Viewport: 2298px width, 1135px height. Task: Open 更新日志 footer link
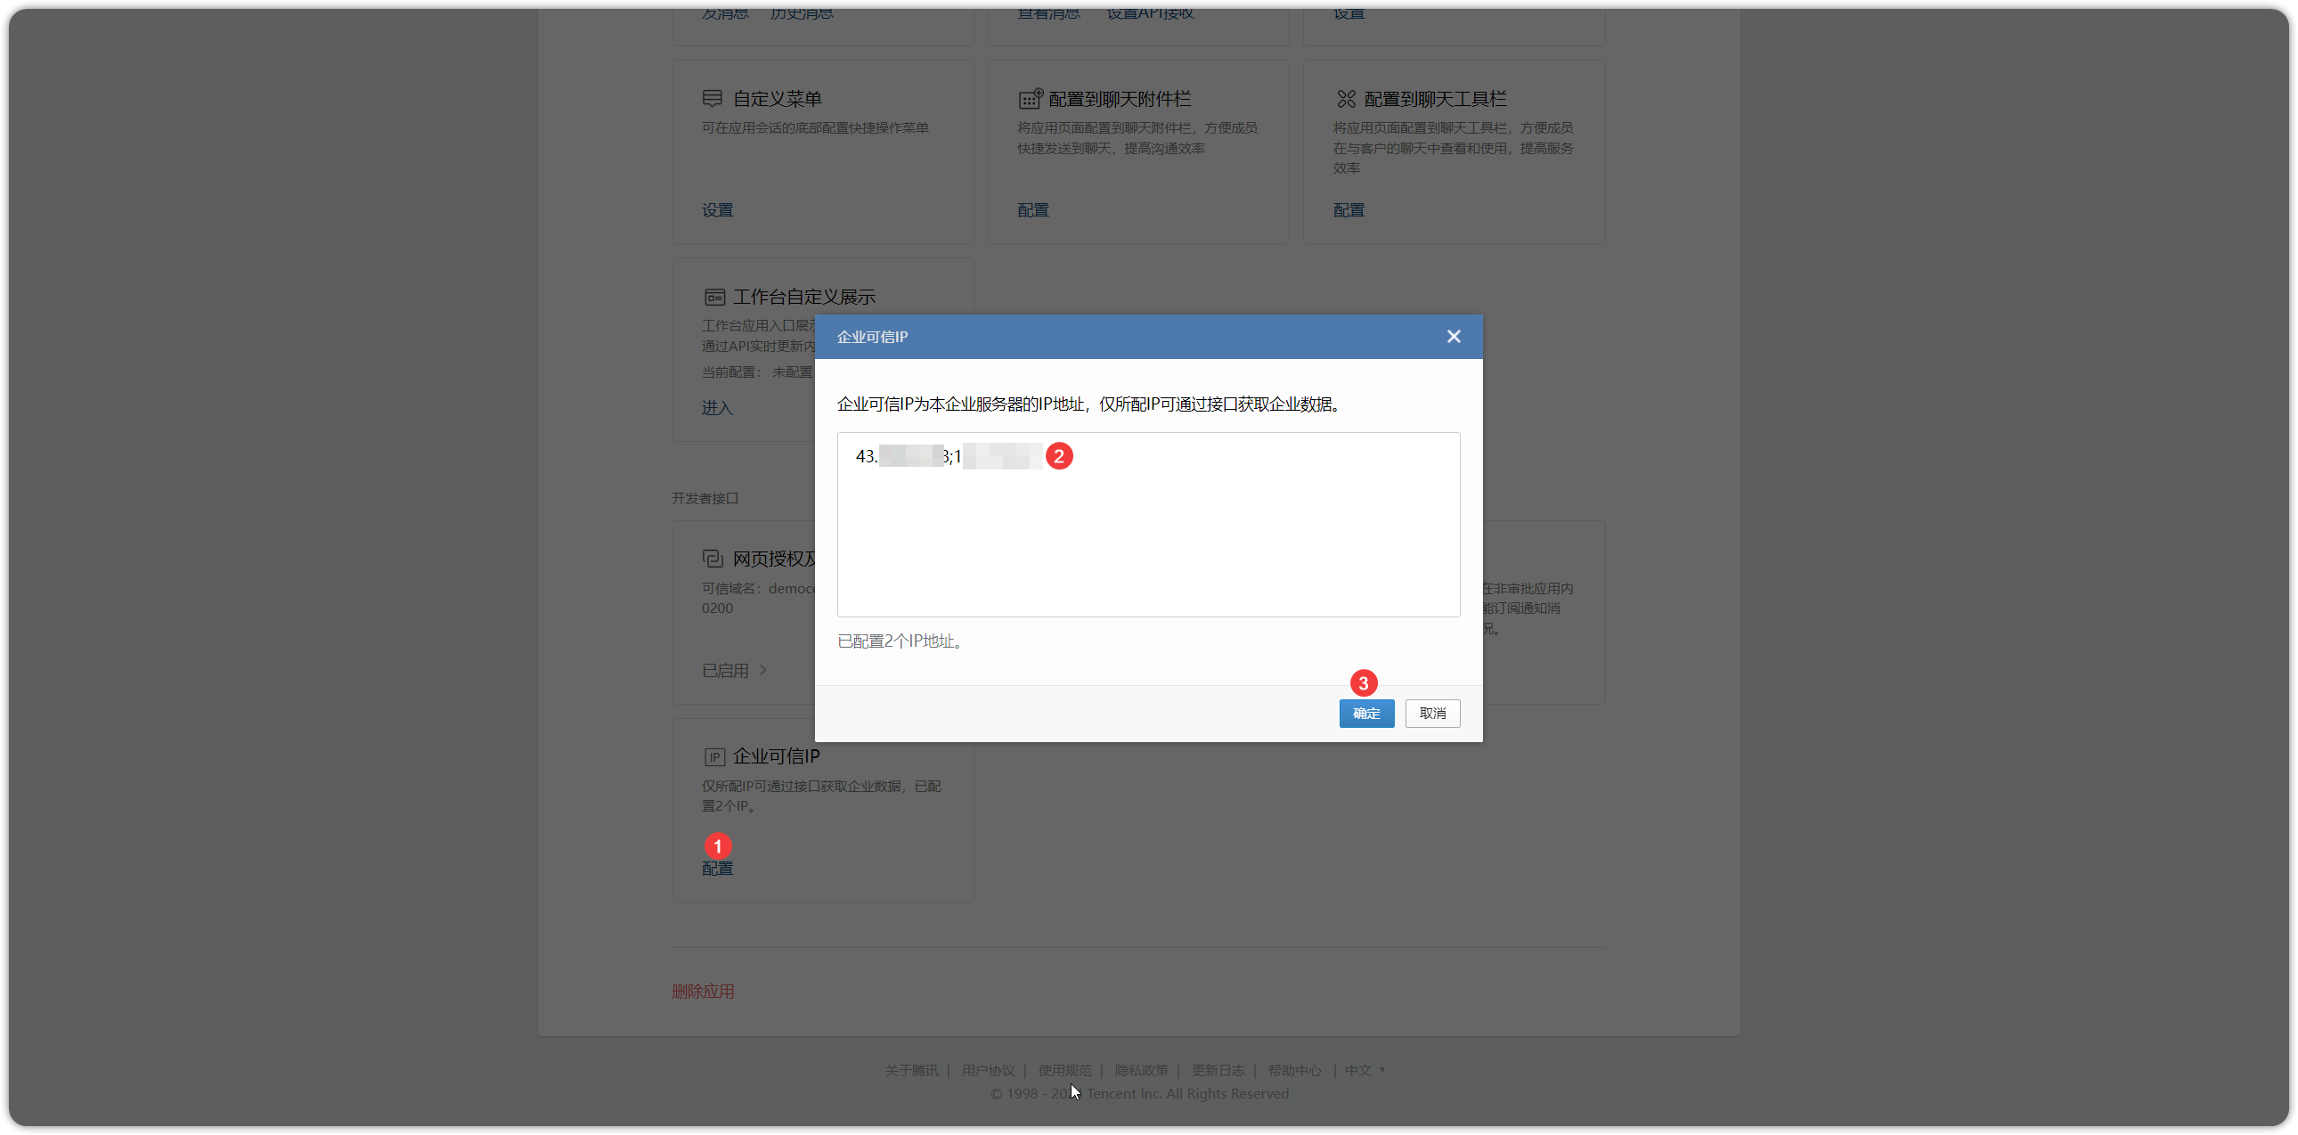(1218, 1070)
